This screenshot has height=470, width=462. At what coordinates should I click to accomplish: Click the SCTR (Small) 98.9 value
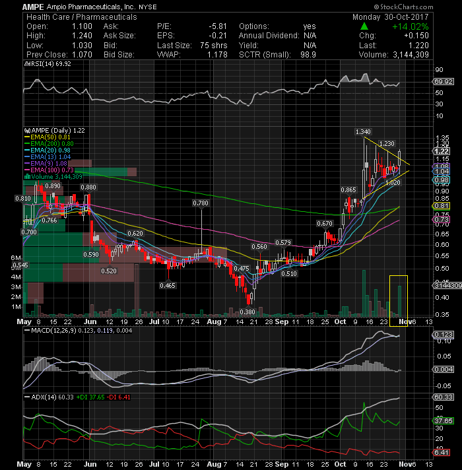tap(308, 55)
